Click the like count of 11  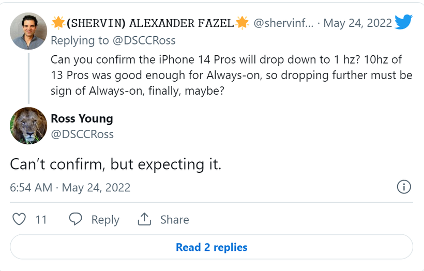[x=41, y=220]
